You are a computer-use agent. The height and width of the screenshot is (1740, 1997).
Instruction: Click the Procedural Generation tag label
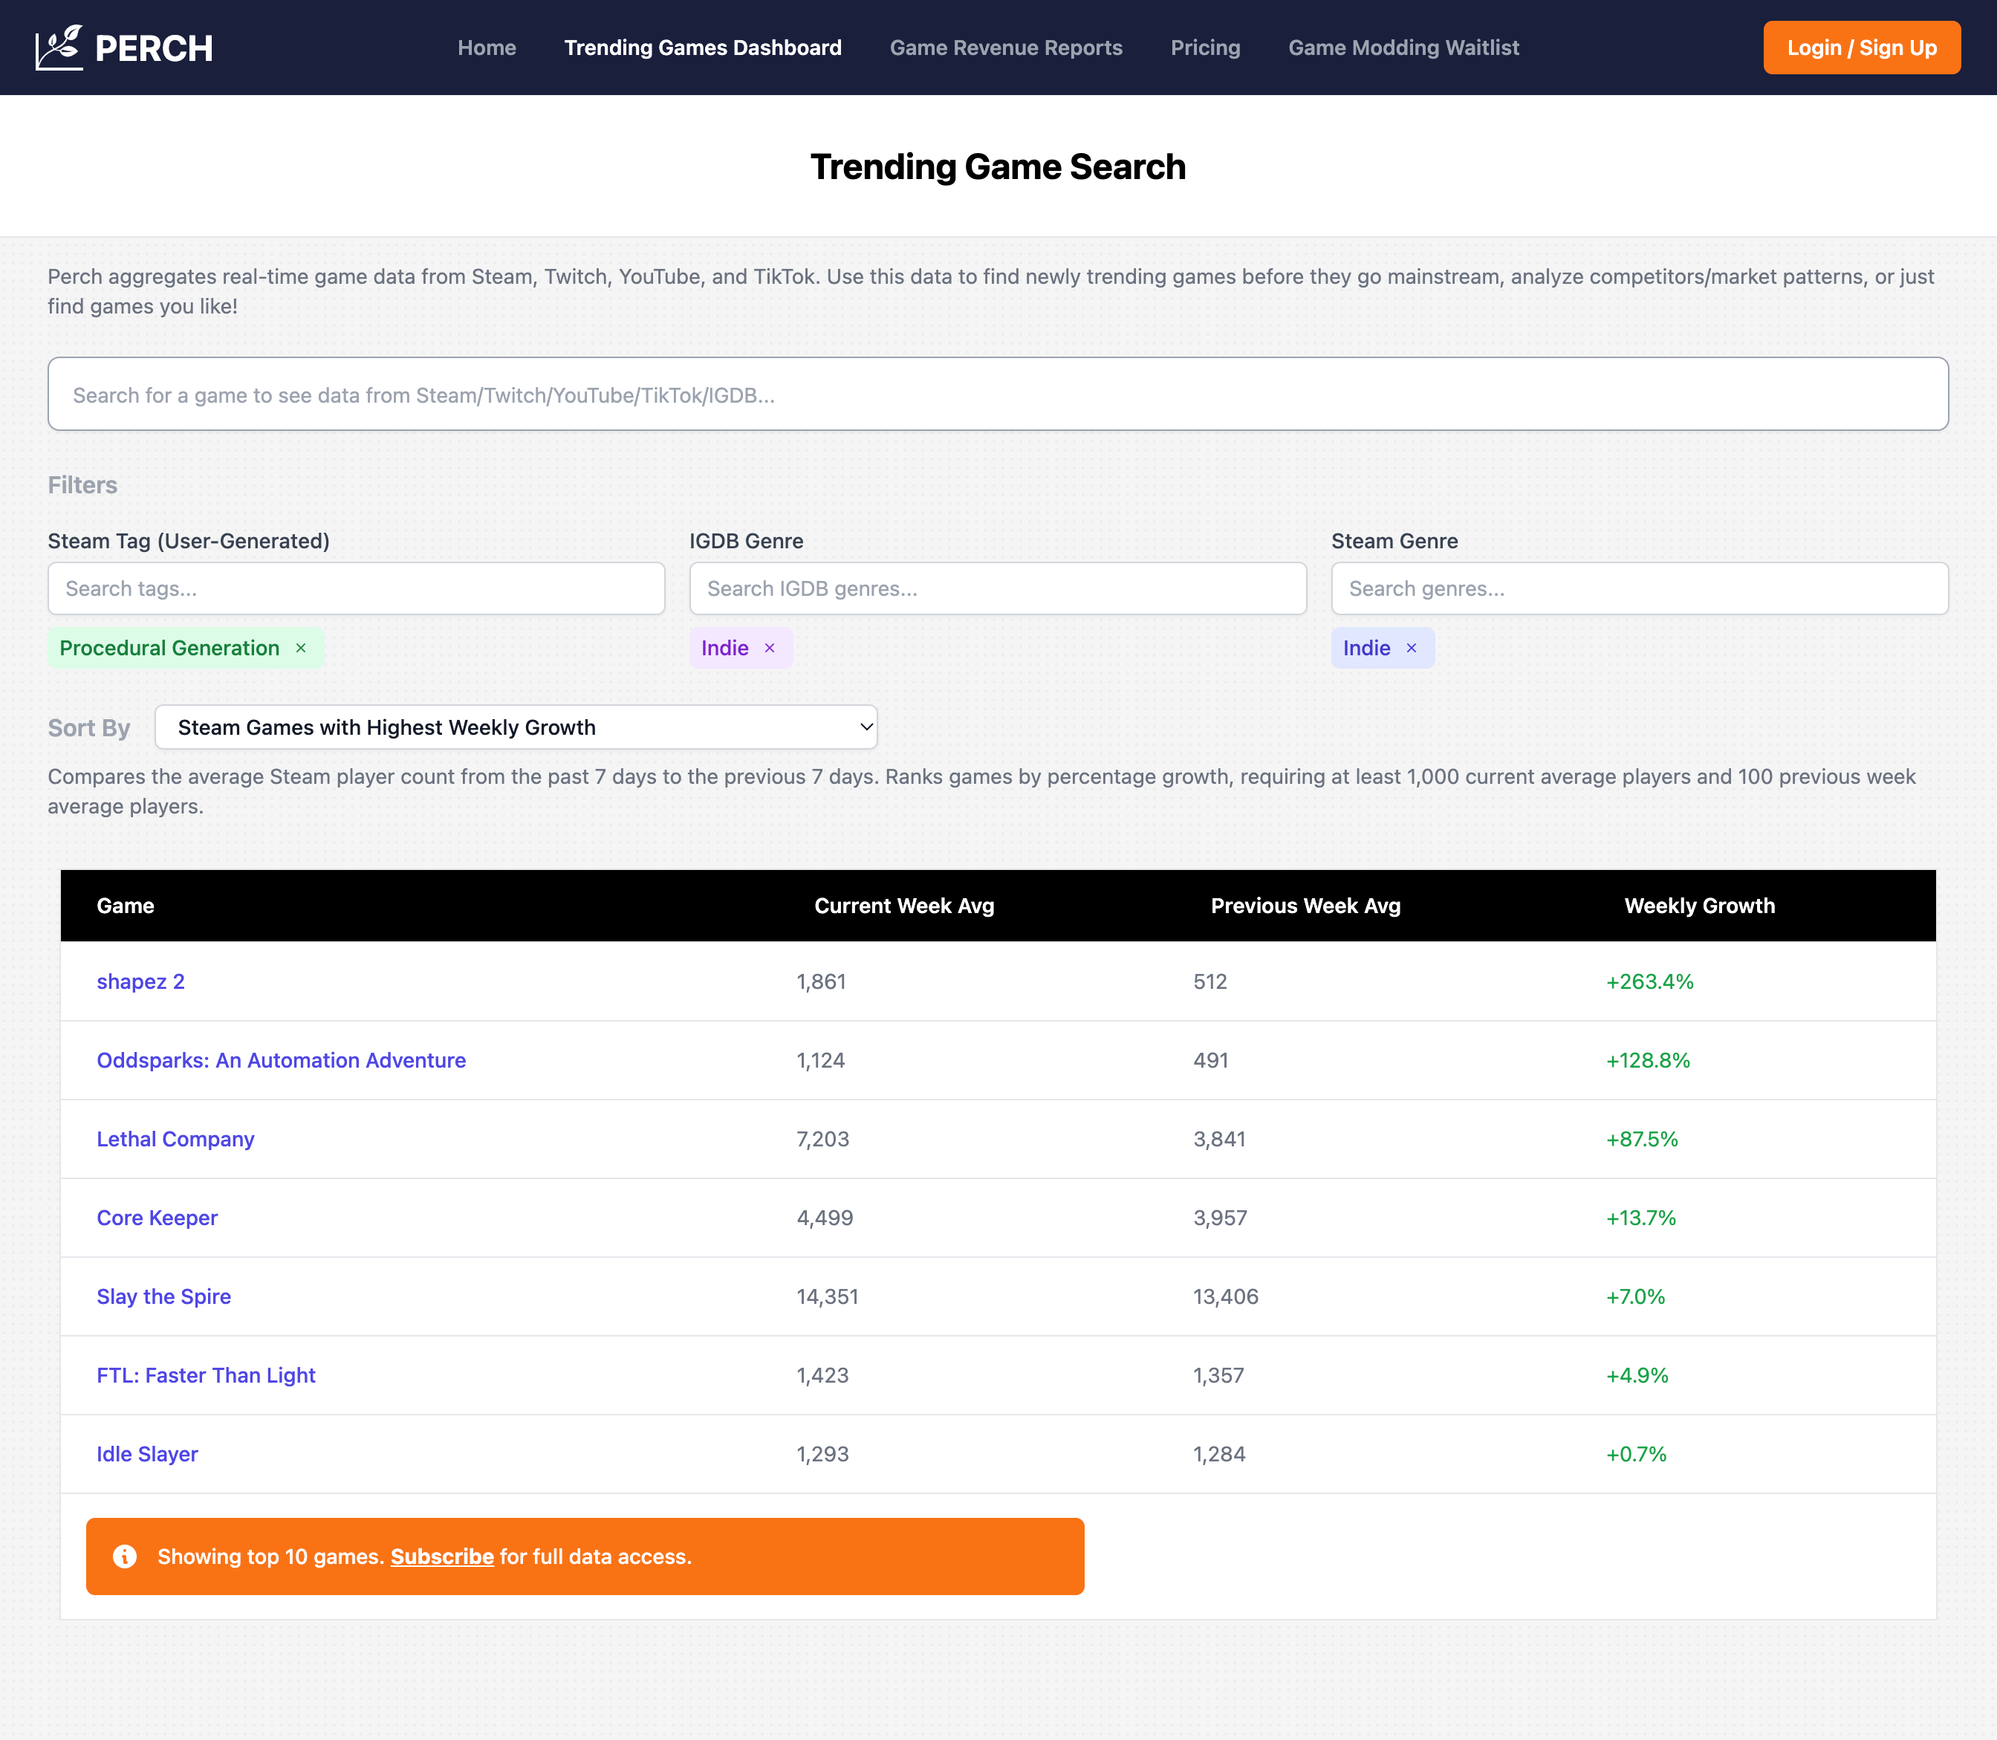169,648
